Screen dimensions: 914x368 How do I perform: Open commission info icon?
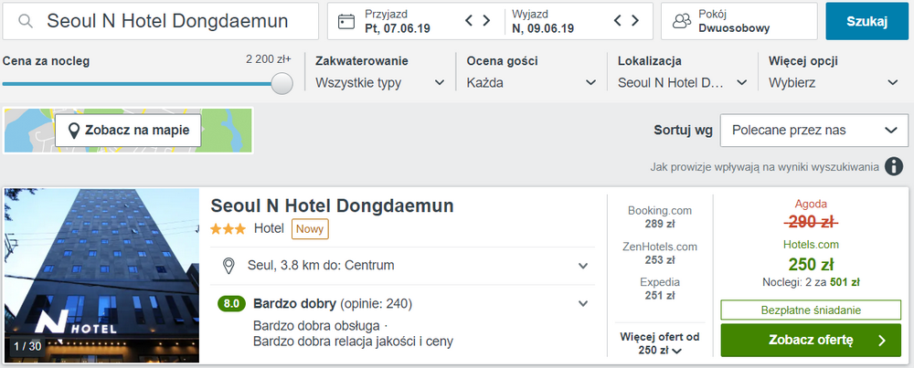894,166
